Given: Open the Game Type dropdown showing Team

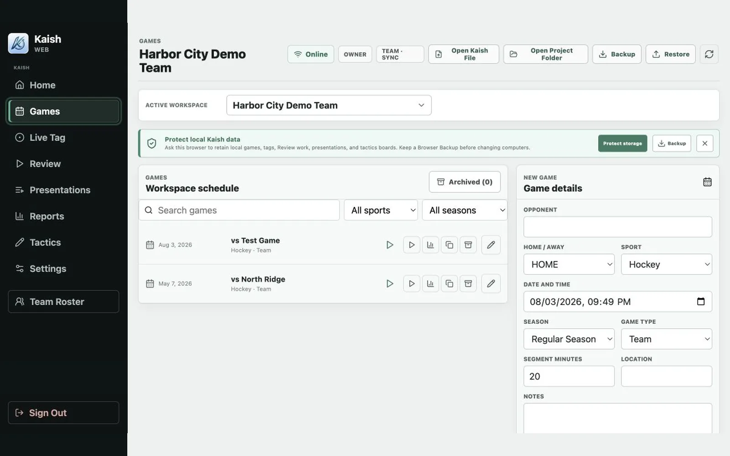Looking at the screenshot, I should pyautogui.click(x=667, y=339).
